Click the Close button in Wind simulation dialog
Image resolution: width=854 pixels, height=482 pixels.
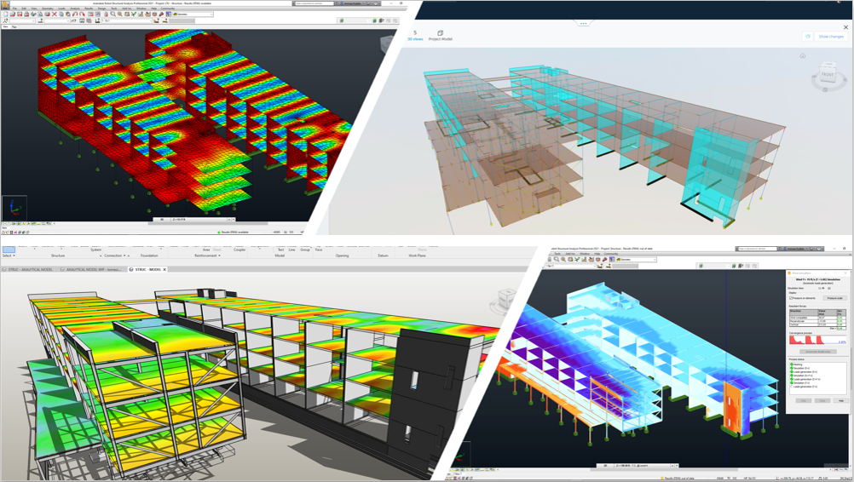822,400
